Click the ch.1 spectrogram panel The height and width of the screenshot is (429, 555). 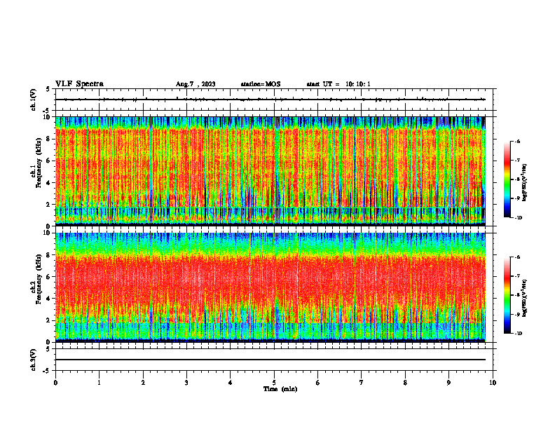pos(270,171)
